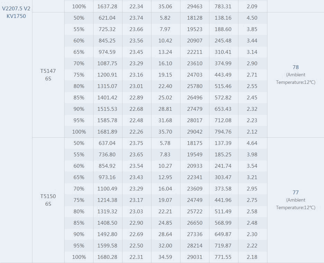Click thrust value 1087.75
Image resolution: width=324 pixels, height=263 pixels.
107,63
